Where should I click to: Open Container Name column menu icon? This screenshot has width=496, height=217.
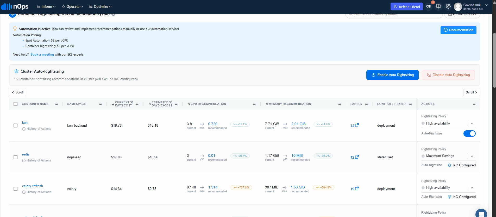(56, 104)
